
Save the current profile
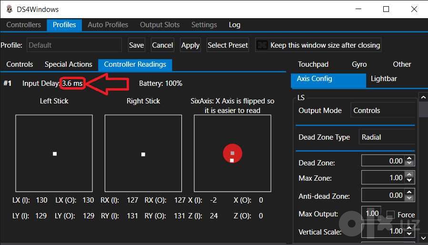pyautogui.click(x=137, y=45)
